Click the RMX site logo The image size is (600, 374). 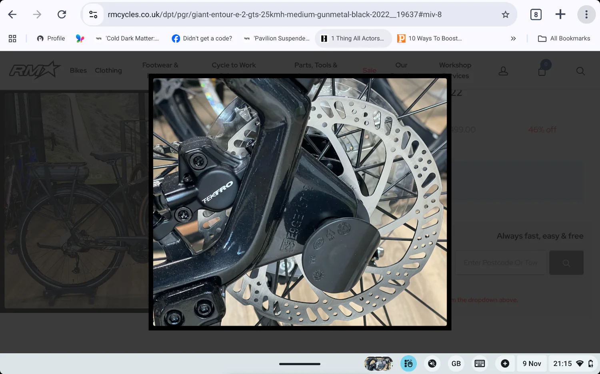(x=35, y=70)
